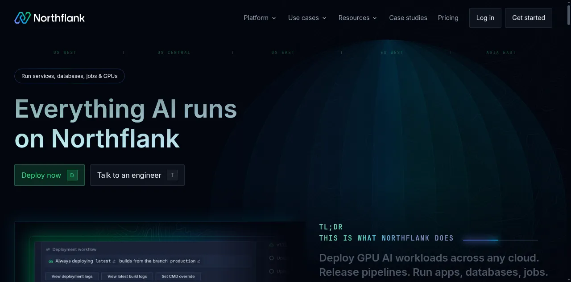Screen dimensions: 571x282
Task: Click the Deployment workflow arrows icon
Action: click(x=48, y=249)
